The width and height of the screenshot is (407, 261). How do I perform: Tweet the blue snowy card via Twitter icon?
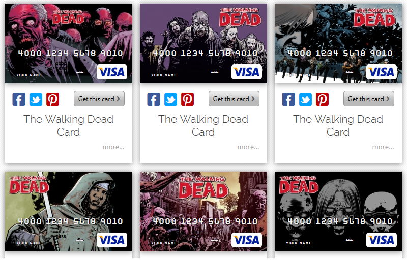click(305, 99)
